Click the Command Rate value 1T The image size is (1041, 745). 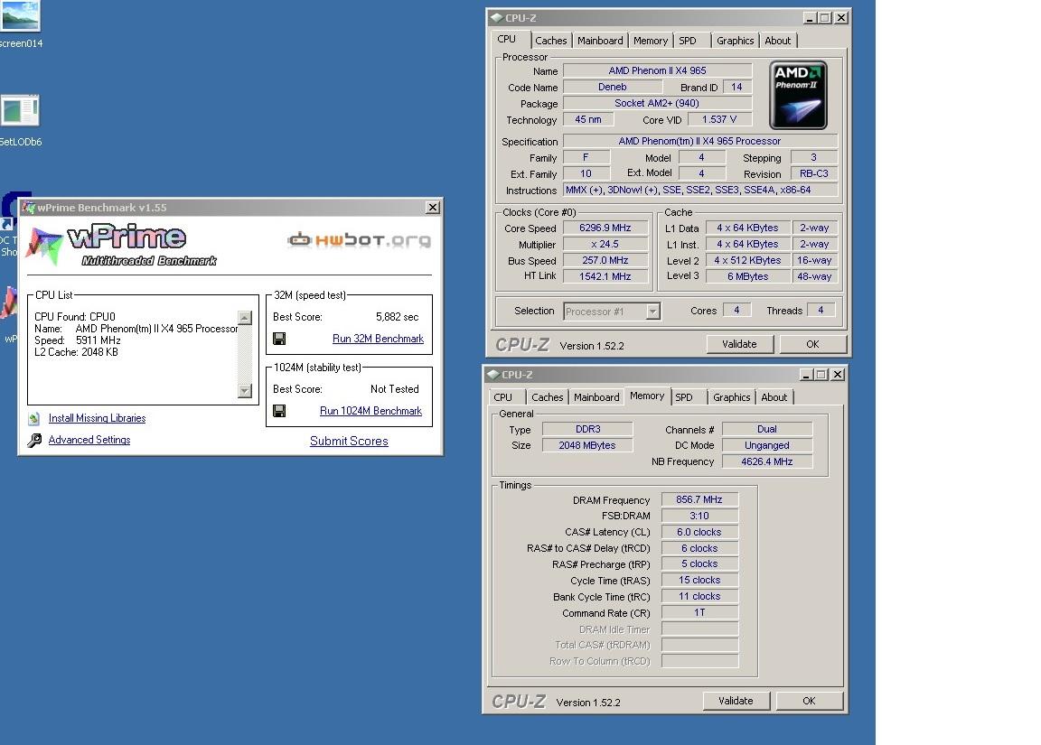point(699,613)
